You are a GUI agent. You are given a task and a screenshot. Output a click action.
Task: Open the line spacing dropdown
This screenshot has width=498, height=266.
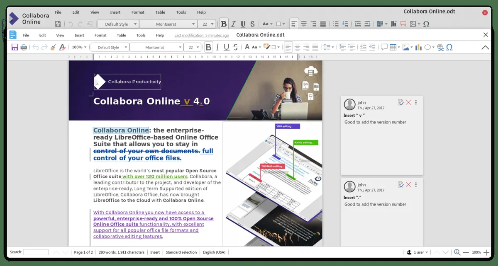click(x=328, y=47)
